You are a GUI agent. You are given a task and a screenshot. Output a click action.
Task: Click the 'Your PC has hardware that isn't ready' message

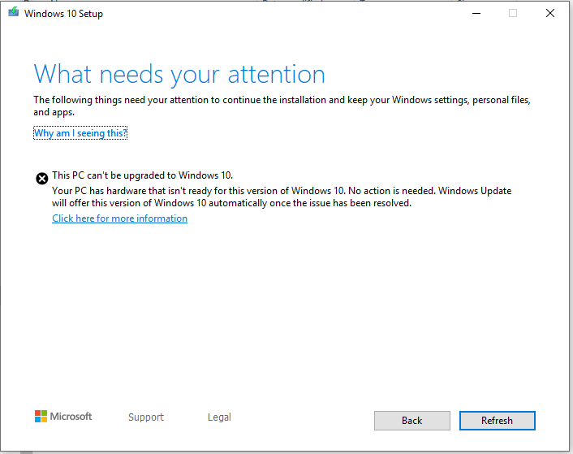point(282,197)
